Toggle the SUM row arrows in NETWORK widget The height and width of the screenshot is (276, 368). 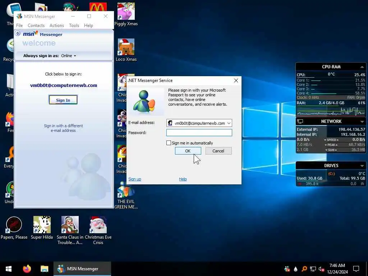click(331, 150)
